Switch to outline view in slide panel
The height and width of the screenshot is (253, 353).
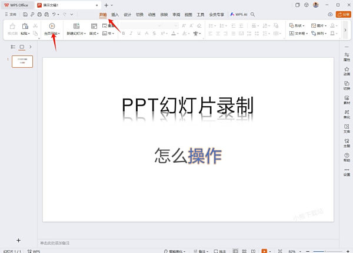click(13, 47)
